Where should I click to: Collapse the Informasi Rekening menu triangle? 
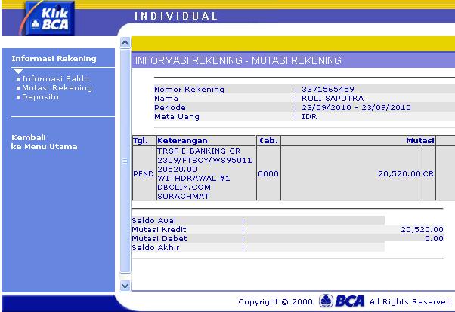[18, 71]
